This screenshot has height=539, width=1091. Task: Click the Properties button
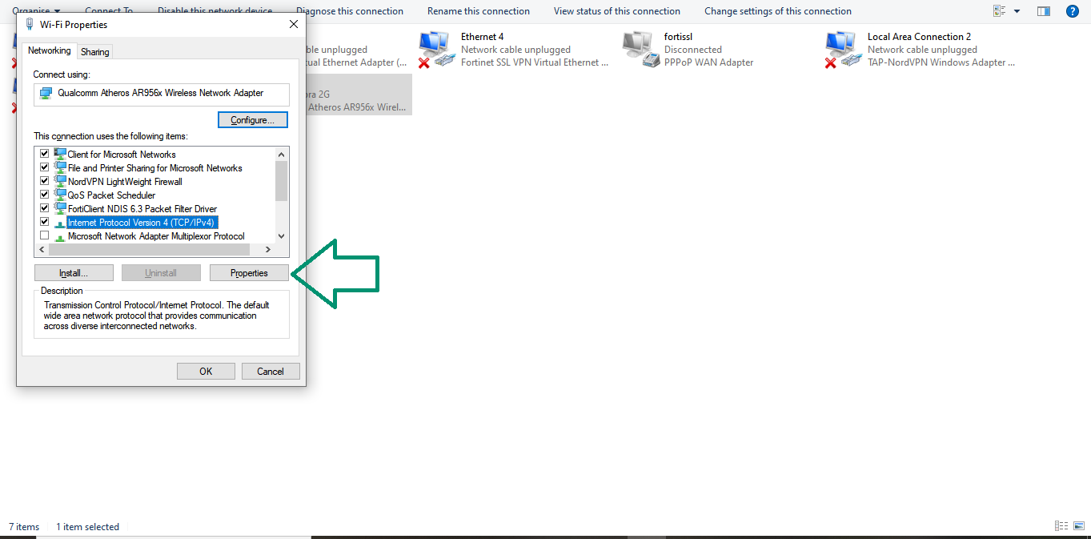click(x=249, y=273)
